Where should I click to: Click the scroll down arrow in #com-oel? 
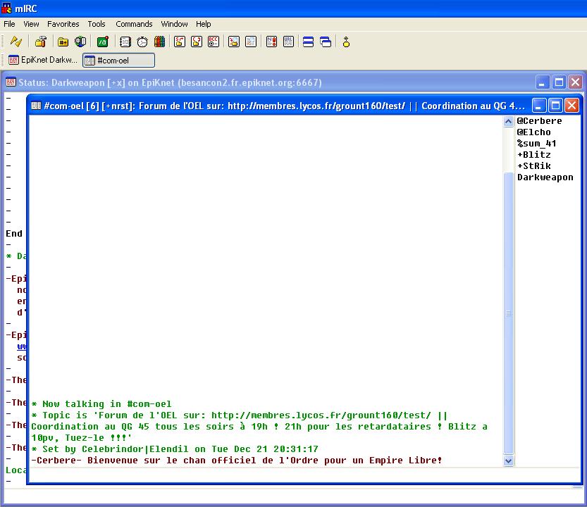click(x=508, y=461)
